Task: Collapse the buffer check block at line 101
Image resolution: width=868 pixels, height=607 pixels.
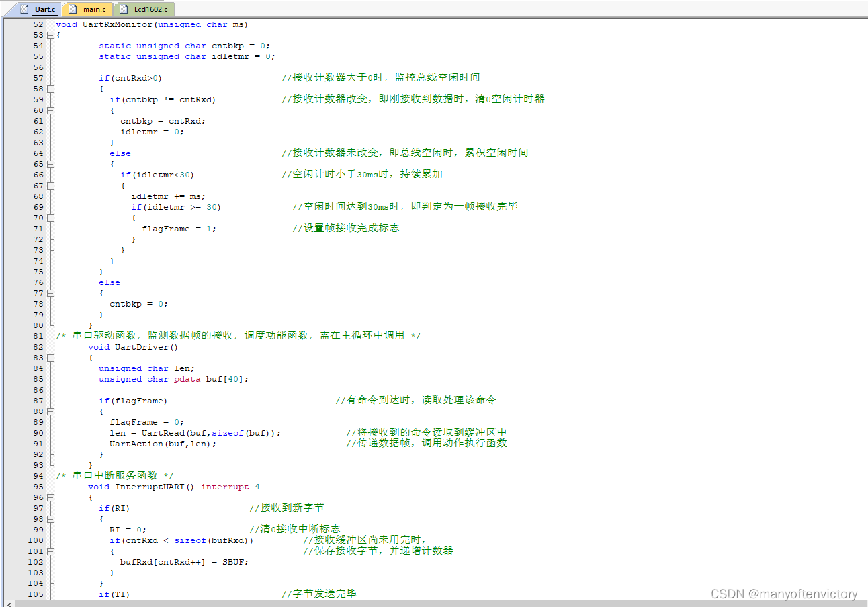Action: click(50, 551)
